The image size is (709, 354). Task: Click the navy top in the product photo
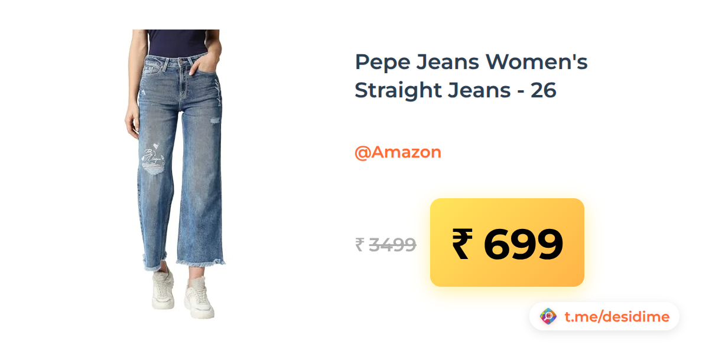pos(177,42)
